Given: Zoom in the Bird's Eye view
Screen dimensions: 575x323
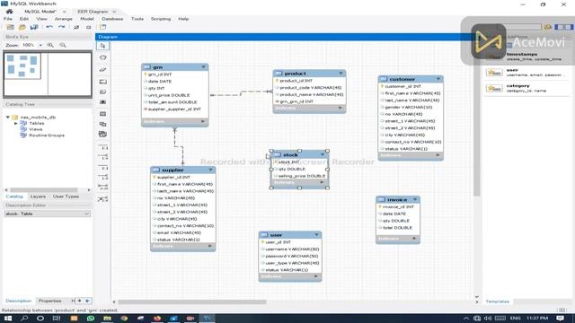Looking at the screenshot, I should pyautogui.click(x=50, y=45).
